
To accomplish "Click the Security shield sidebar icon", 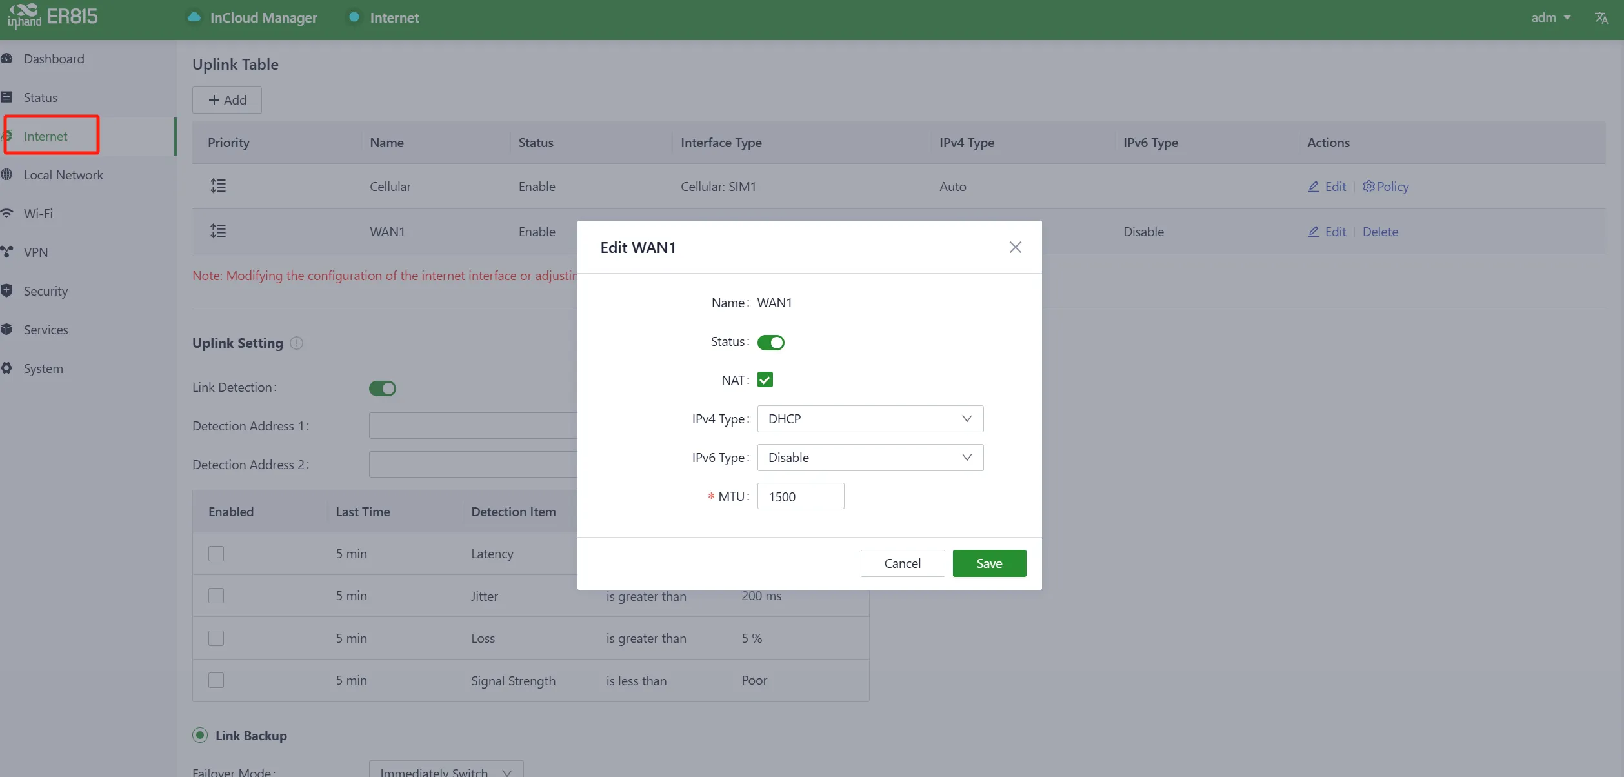I will [7, 291].
